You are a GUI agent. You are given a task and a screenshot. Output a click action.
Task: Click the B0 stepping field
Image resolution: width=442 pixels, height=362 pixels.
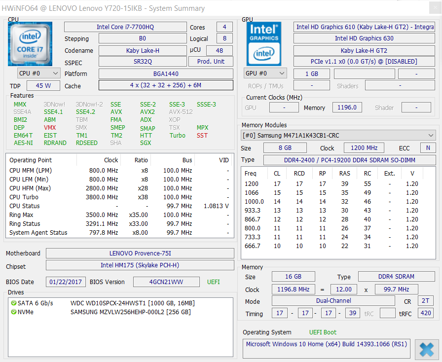pos(143,38)
